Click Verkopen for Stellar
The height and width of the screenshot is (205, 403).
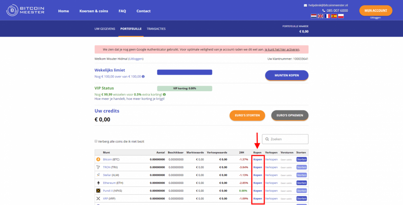(272, 175)
